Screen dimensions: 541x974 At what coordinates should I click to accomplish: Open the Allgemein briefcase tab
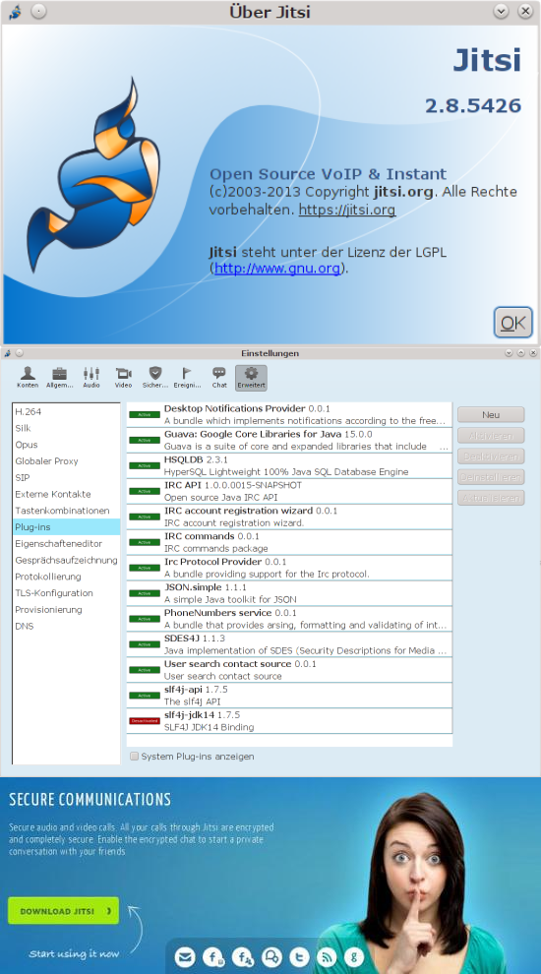pyautogui.click(x=60, y=377)
